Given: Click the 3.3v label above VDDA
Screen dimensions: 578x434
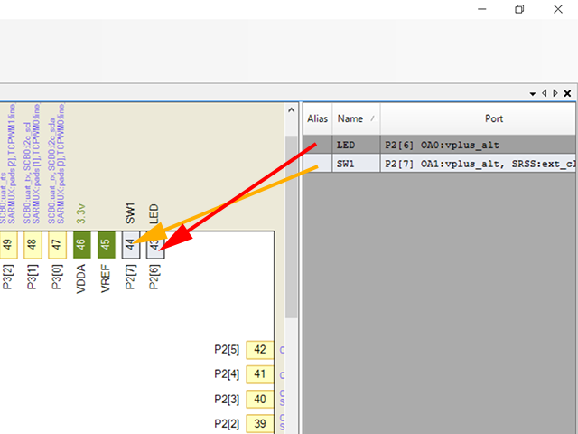Looking at the screenshot, I should pos(80,213).
